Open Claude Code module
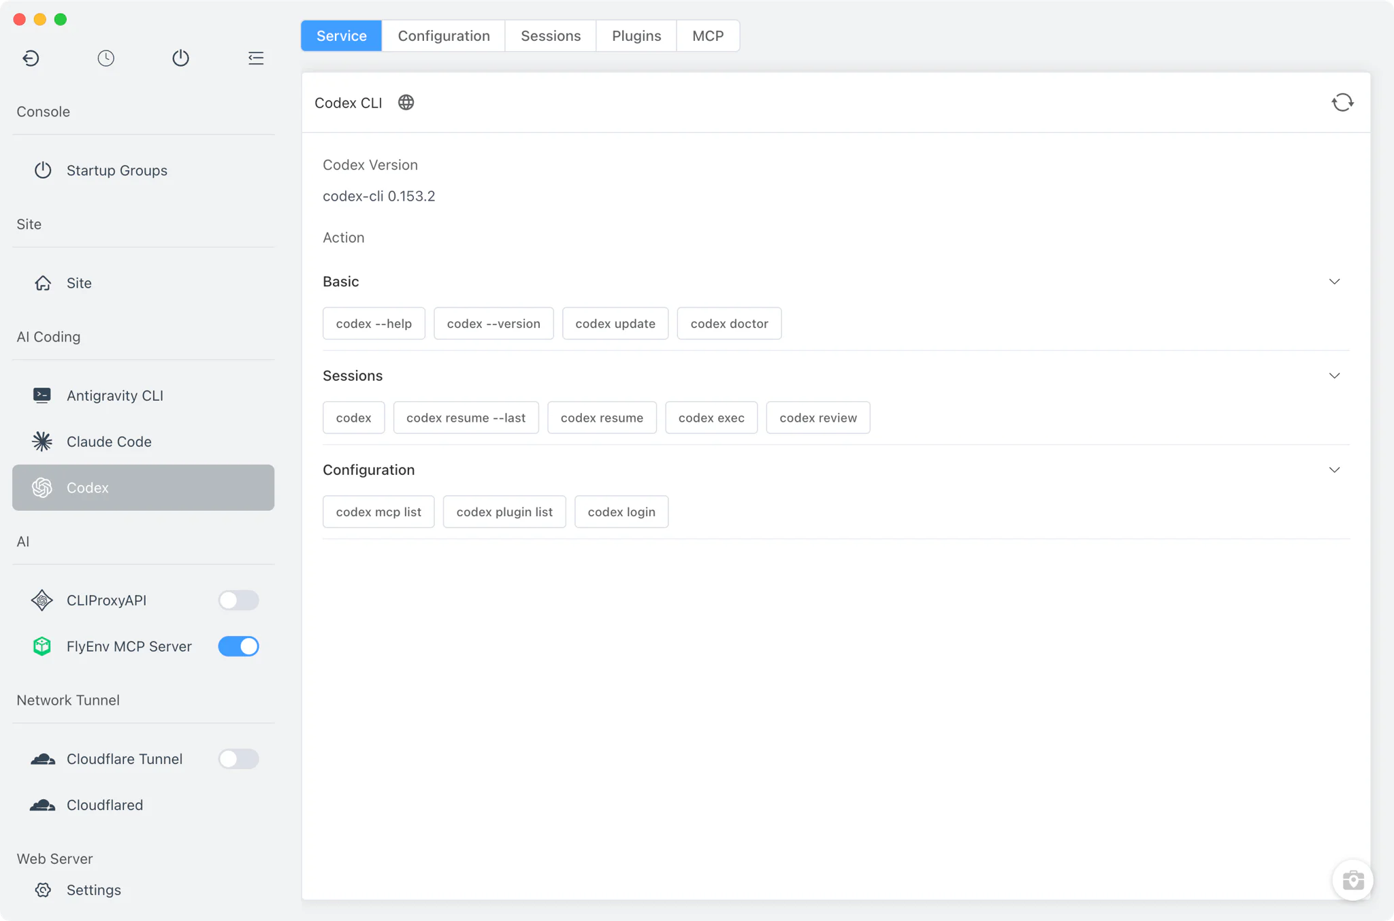Viewport: 1394px width, 921px height. (143, 441)
